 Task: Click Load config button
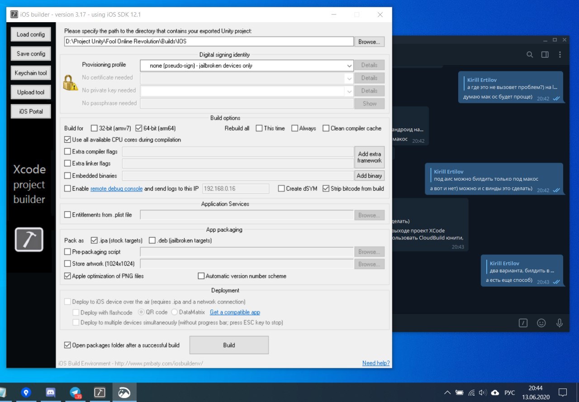(31, 34)
